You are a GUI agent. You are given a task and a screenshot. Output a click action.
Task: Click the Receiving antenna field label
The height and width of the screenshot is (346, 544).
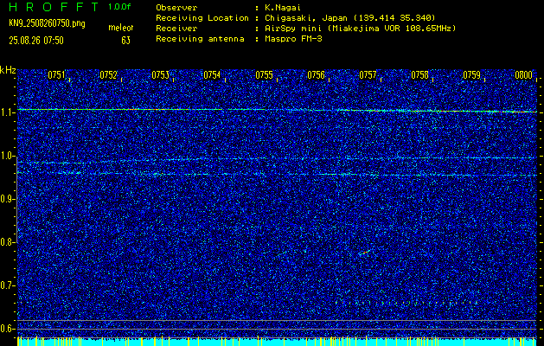click(x=200, y=39)
